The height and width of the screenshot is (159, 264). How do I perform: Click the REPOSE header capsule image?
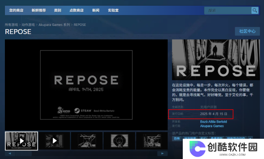(216, 60)
